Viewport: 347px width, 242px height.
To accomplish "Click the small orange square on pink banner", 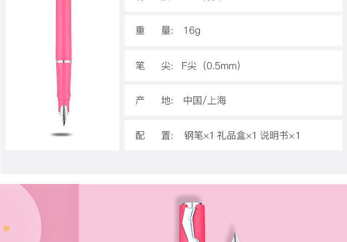I will (x=6, y=228).
